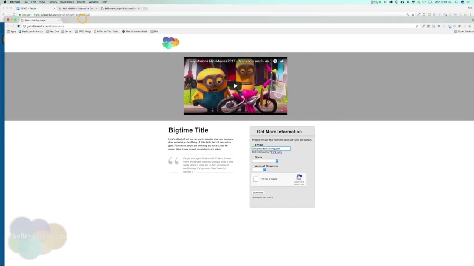Open the Chrome menu in the menu bar
Image resolution: width=474 pixels, height=266 pixels.
[15, 2]
